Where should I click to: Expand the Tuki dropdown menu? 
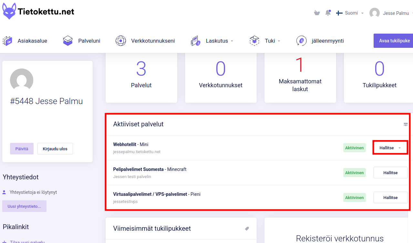point(273,41)
